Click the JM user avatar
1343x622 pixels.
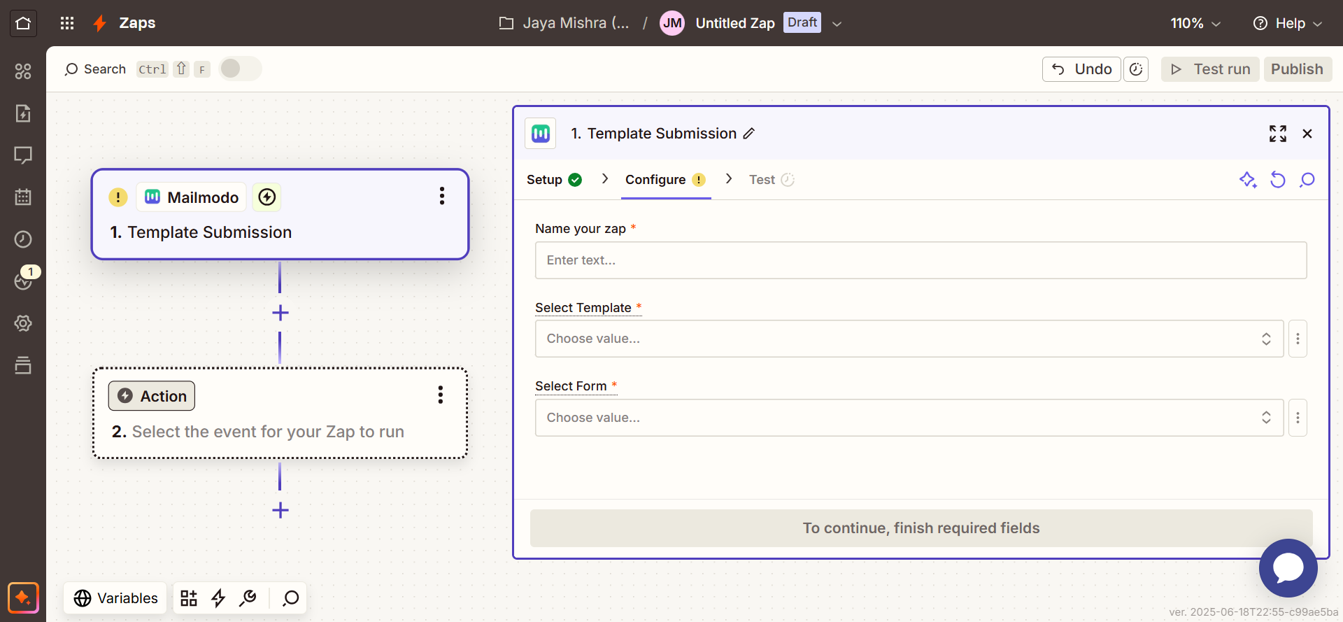click(x=672, y=23)
